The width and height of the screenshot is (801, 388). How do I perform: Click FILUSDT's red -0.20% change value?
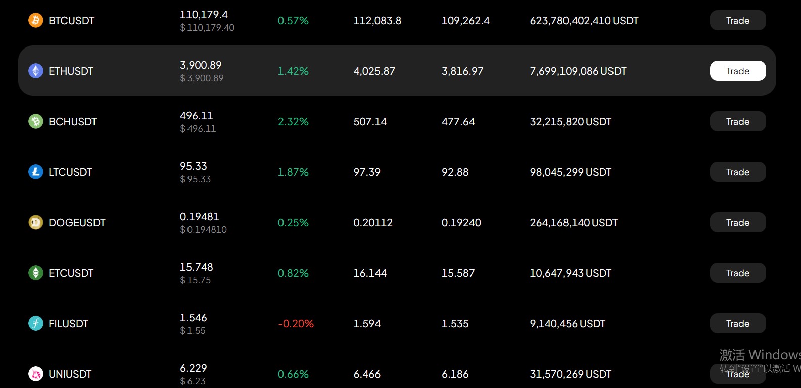point(296,324)
